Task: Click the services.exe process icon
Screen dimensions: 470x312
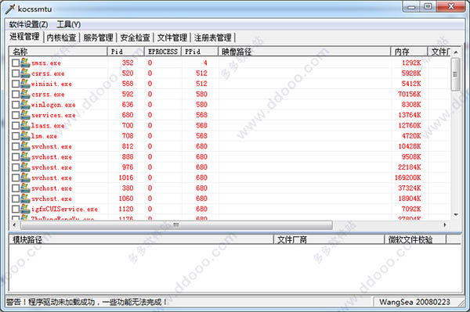Action: pos(25,115)
